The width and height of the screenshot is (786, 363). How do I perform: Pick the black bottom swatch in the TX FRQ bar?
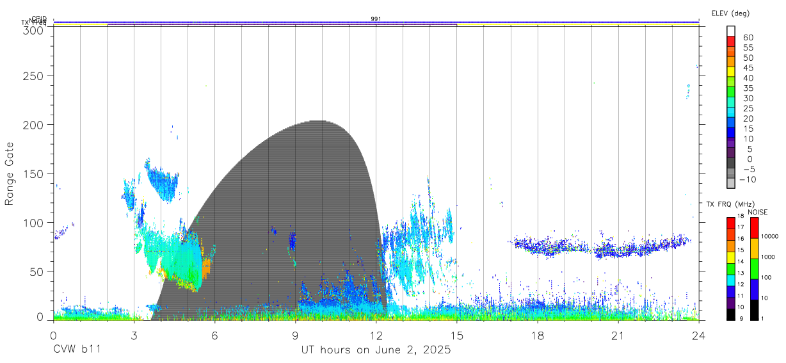coord(731,314)
